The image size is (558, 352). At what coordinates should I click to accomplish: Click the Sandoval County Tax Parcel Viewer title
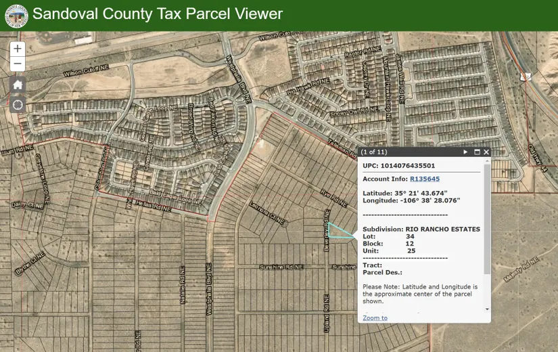tap(158, 14)
